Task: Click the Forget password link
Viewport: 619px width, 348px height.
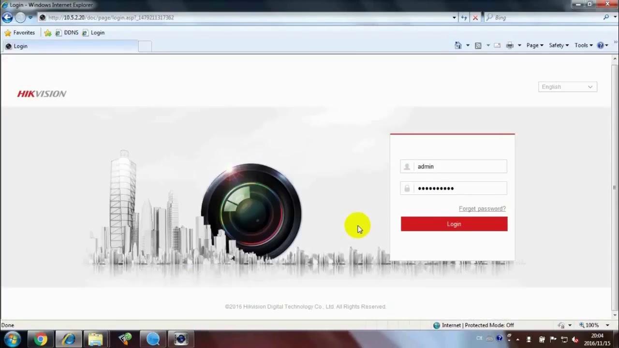Action: tap(482, 209)
